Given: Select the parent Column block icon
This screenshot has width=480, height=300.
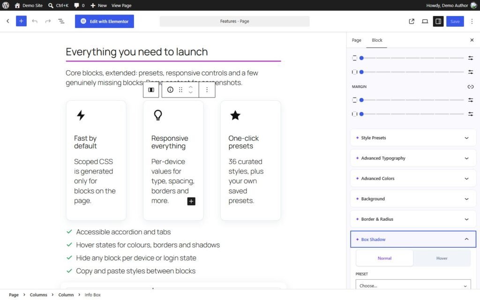Looking at the screenshot, I should pos(151,90).
